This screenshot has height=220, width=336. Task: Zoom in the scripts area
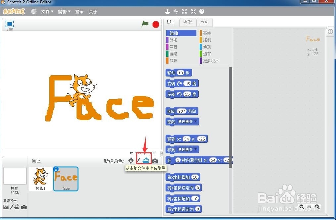tap(317, 207)
